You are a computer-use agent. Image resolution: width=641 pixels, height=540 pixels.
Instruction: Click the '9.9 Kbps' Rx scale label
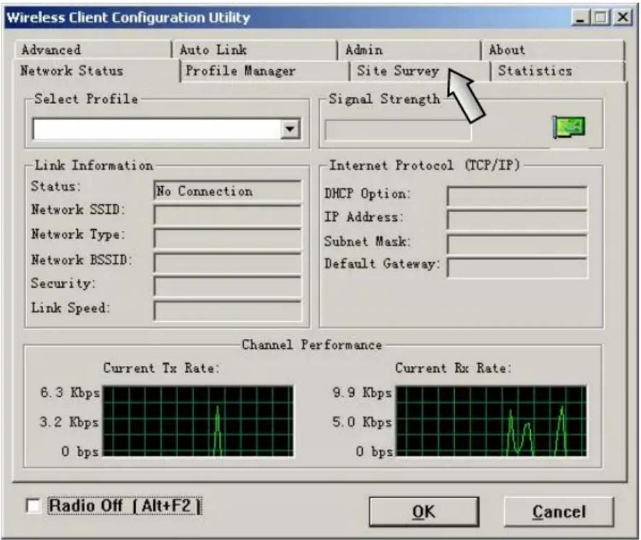coord(362,393)
